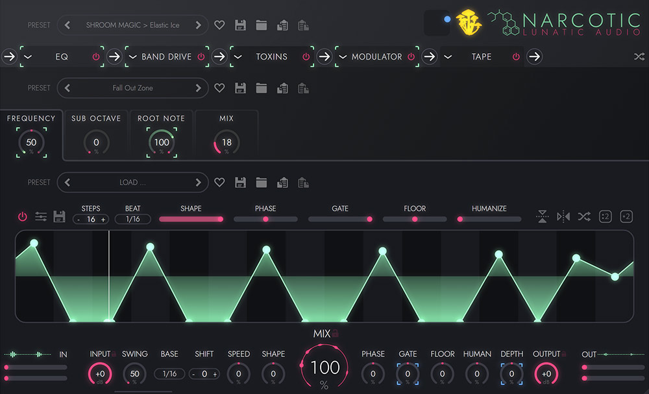Open the LOAD preset selector
Image resolution: width=649 pixels, height=394 pixels.
point(132,182)
